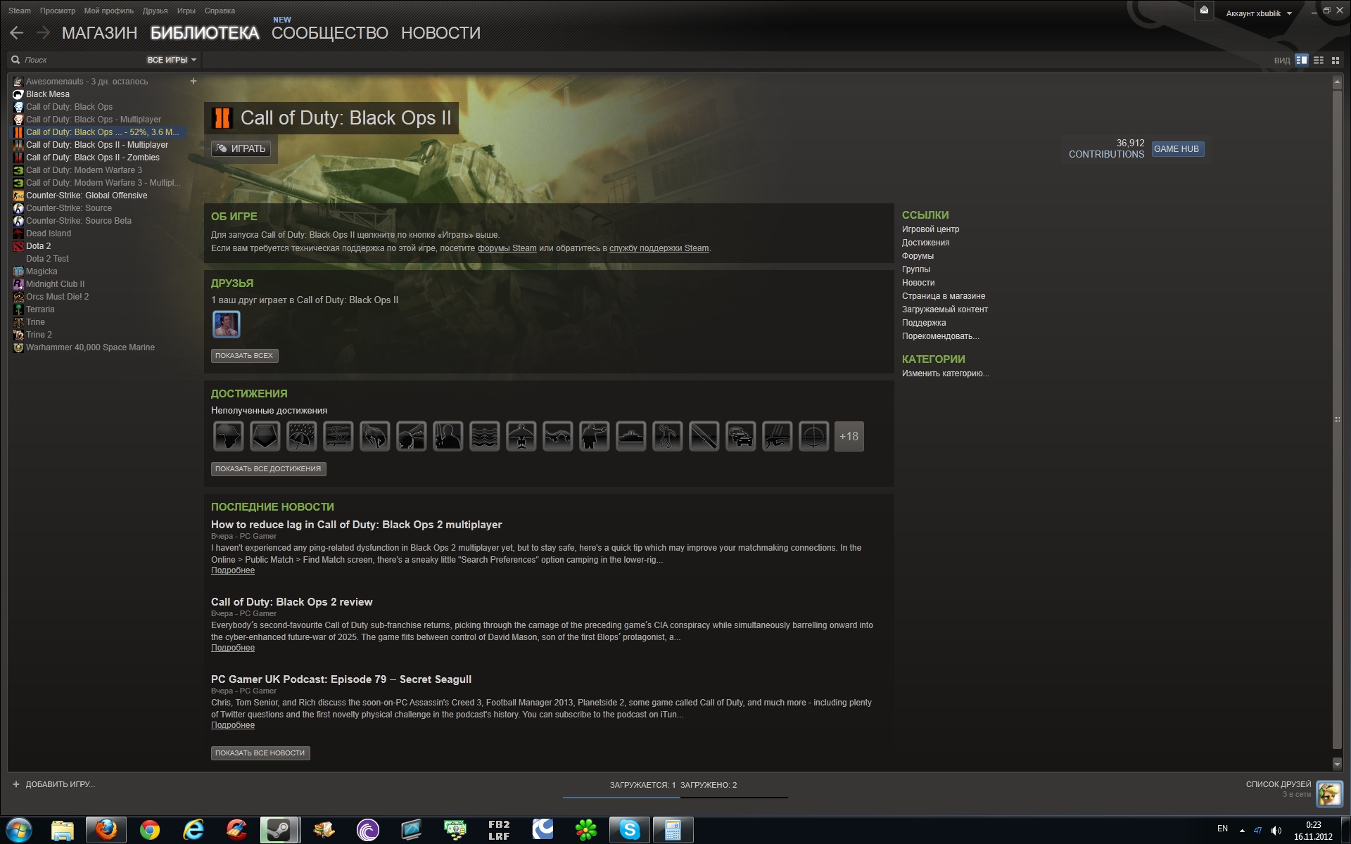Click the Black Ops II title icon
Viewport: 1351px width, 844px height.
[x=222, y=117]
